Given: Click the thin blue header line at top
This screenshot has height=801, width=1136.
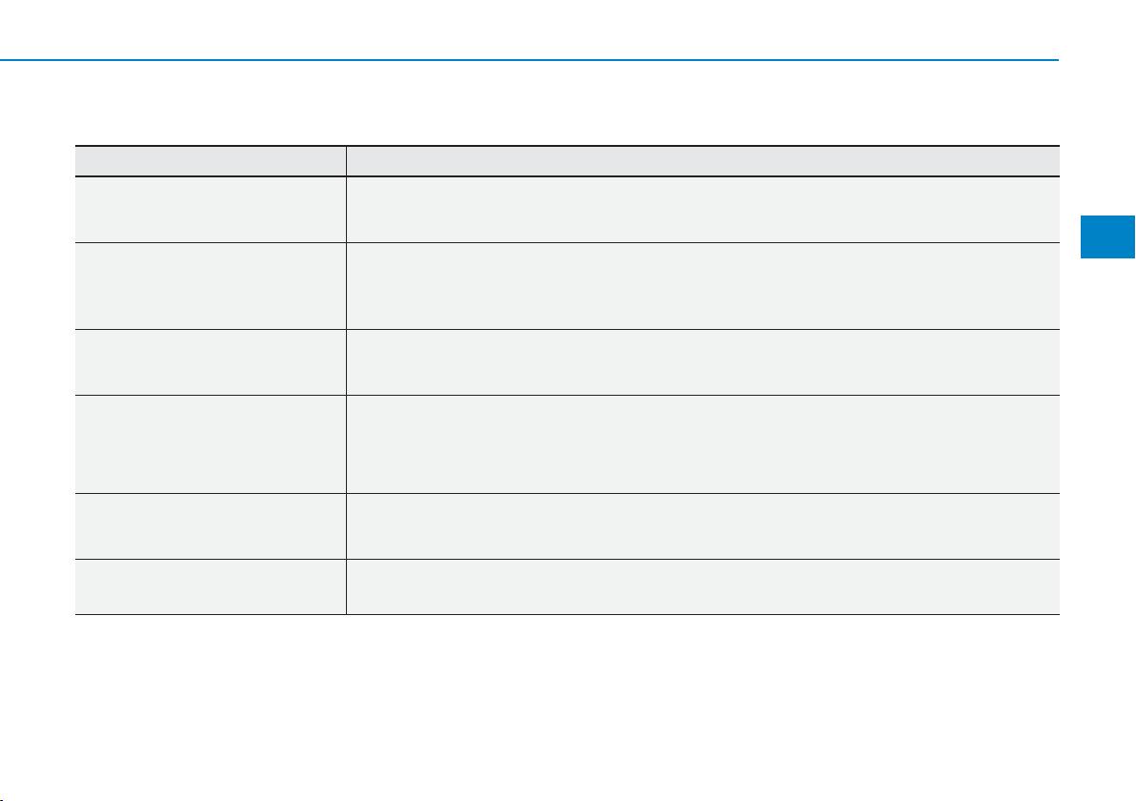Looking at the screenshot, I should [529, 59].
